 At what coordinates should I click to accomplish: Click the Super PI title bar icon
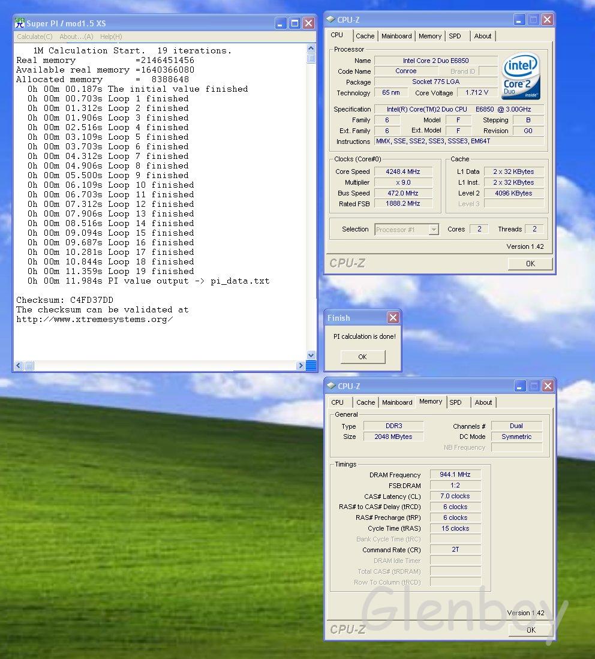coord(20,23)
